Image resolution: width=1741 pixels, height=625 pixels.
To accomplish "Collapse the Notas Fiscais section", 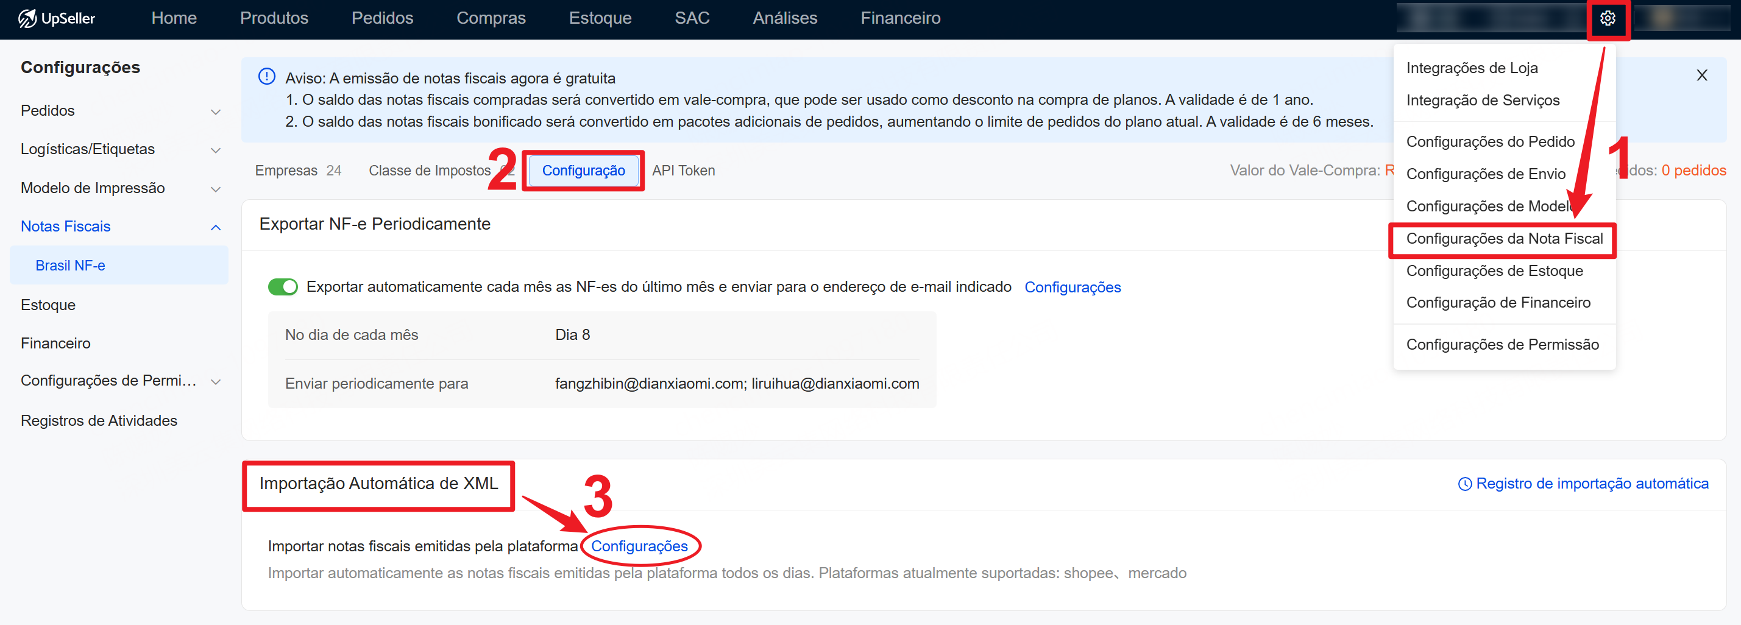I will [x=216, y=228].
